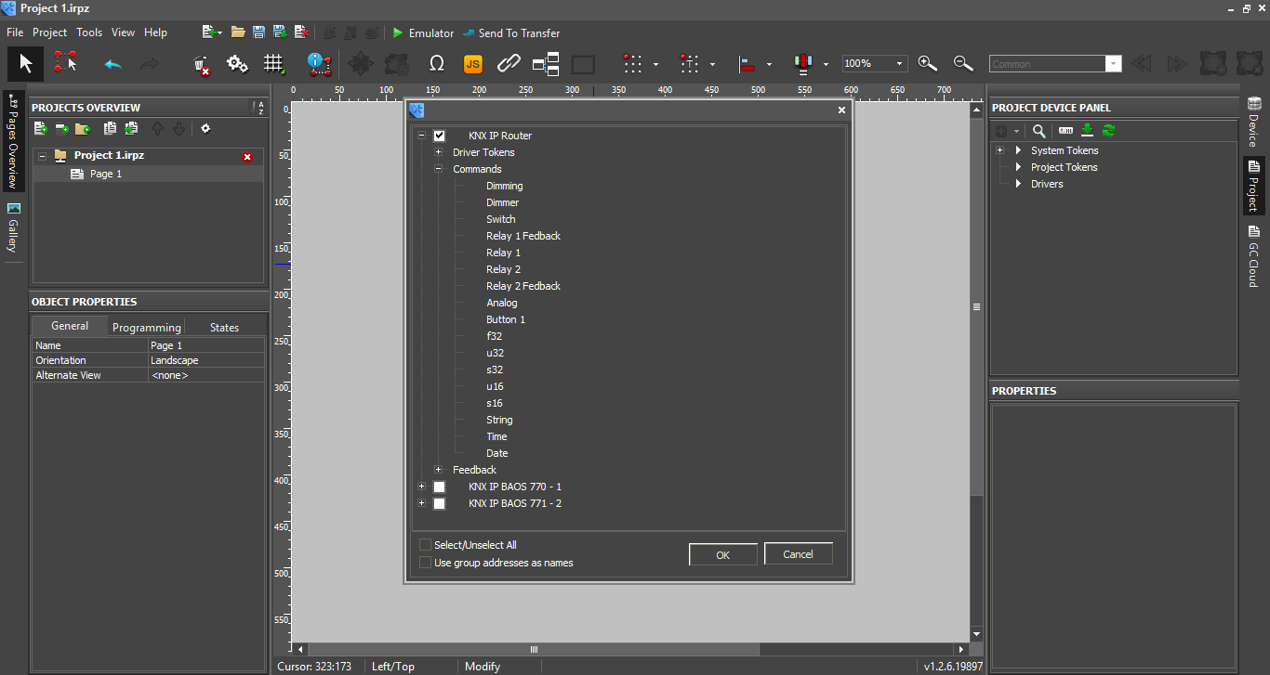The height and width of the screenshot is (675, 1270).
Task: Click the Cancel button
Action: 798,554
